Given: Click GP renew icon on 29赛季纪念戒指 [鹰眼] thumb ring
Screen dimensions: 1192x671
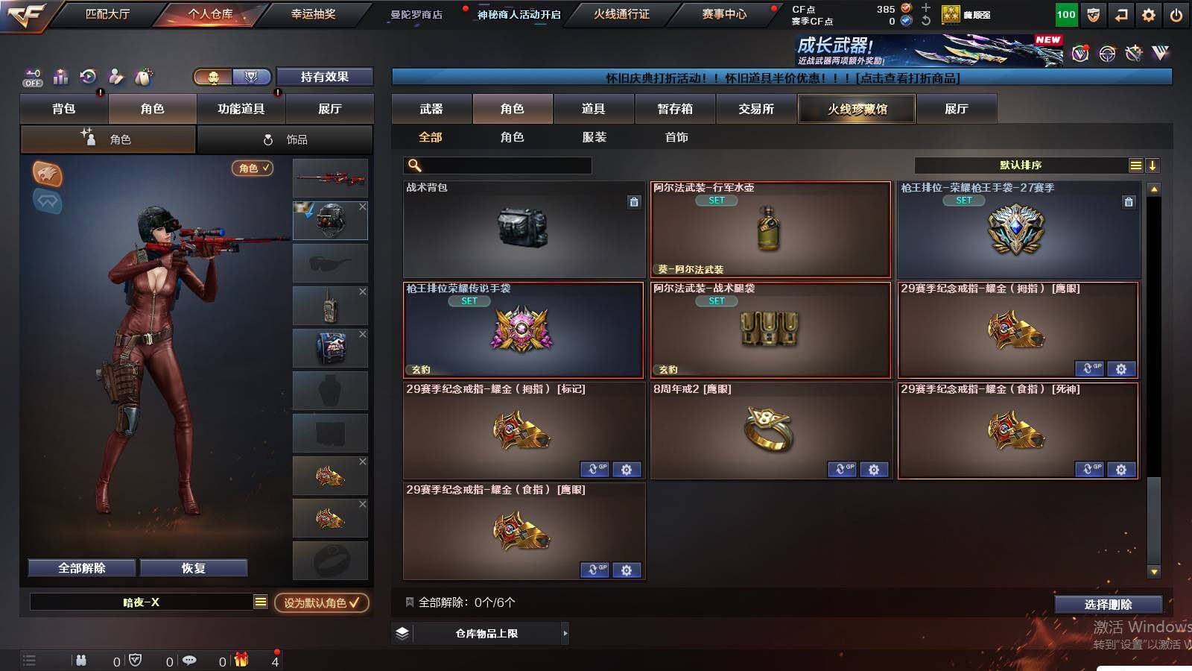Looking at the screenshot, I should (1089, 368).
